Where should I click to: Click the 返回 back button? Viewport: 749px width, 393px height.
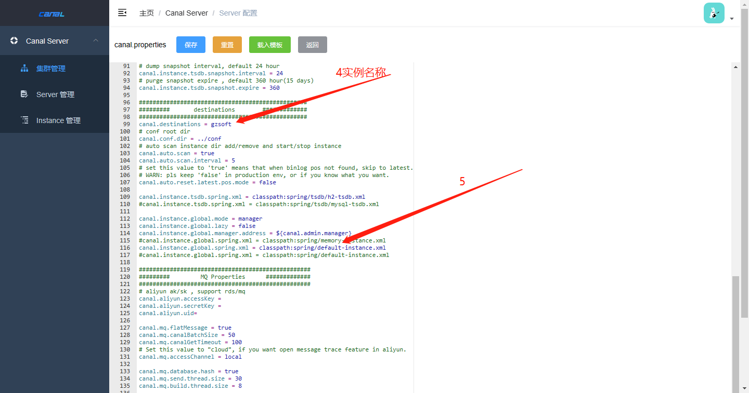[313, 45]
